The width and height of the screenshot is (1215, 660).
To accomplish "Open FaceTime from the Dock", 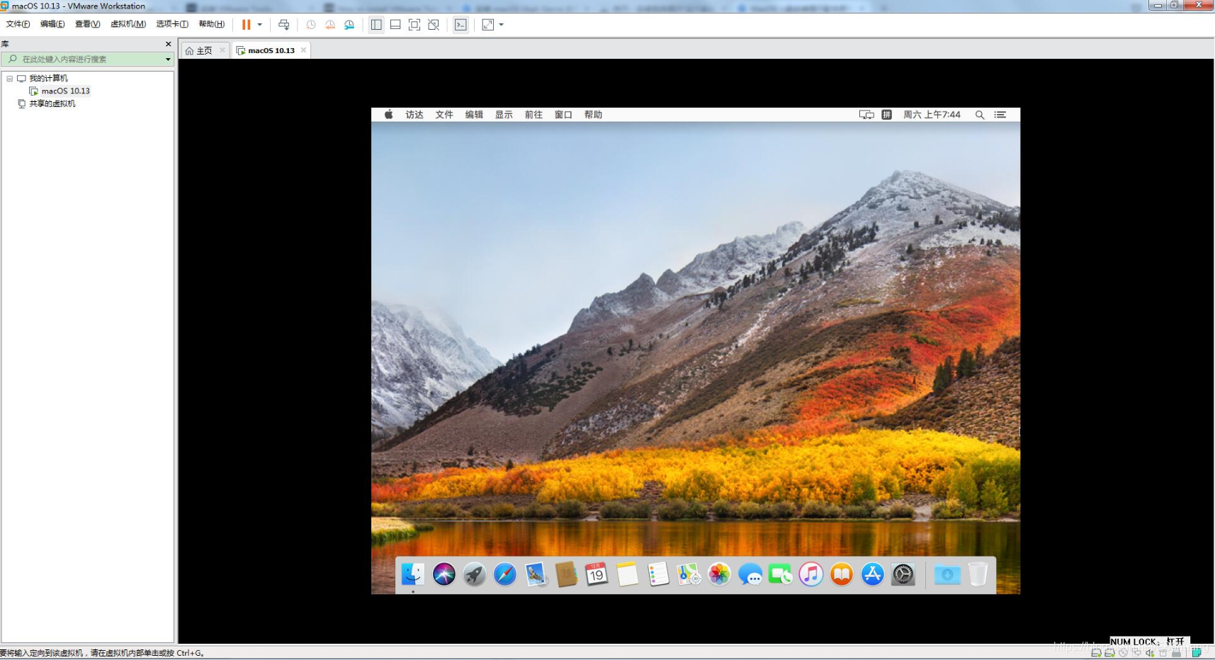I will (x=780, y=574).
